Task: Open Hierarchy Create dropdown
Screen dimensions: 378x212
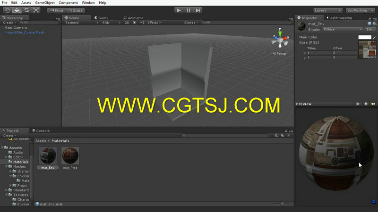Action: coord(9,23)
